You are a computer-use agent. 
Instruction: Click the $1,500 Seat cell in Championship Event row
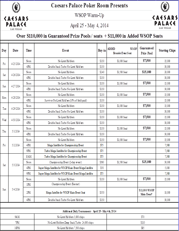coord(122,162)
